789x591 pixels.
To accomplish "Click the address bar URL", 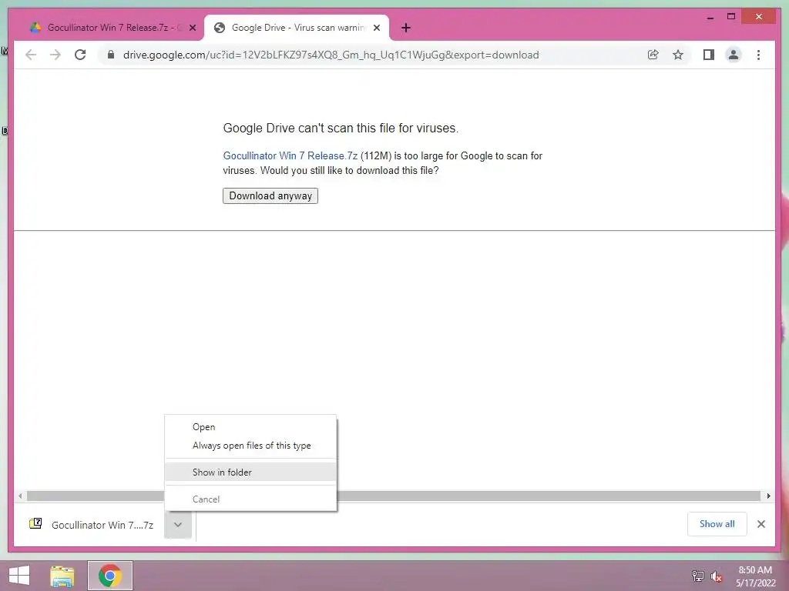I will pos(331,55).
